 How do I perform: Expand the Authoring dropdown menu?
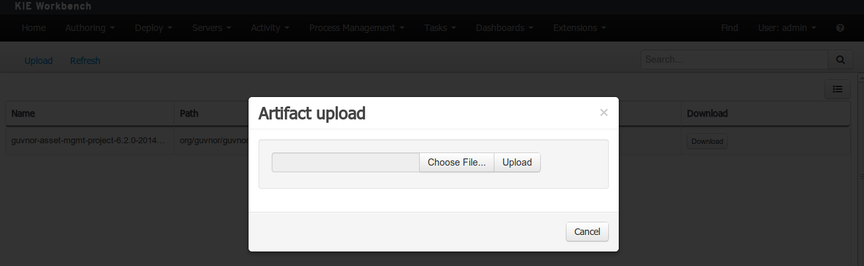90,28
